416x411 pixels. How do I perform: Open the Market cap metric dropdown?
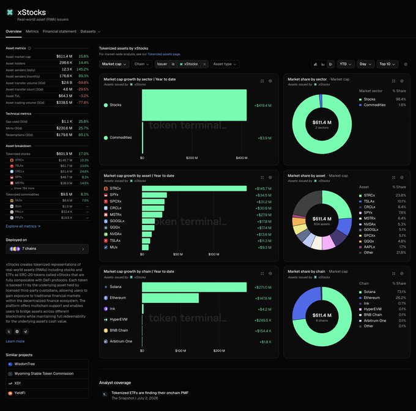(x=114, y=64)
